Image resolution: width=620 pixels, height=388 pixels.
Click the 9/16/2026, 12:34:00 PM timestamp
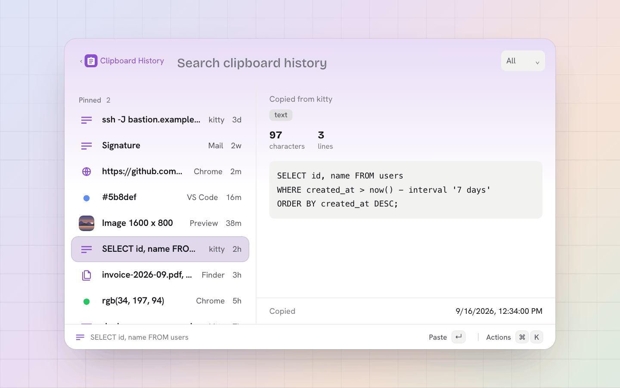coord(499,311)
